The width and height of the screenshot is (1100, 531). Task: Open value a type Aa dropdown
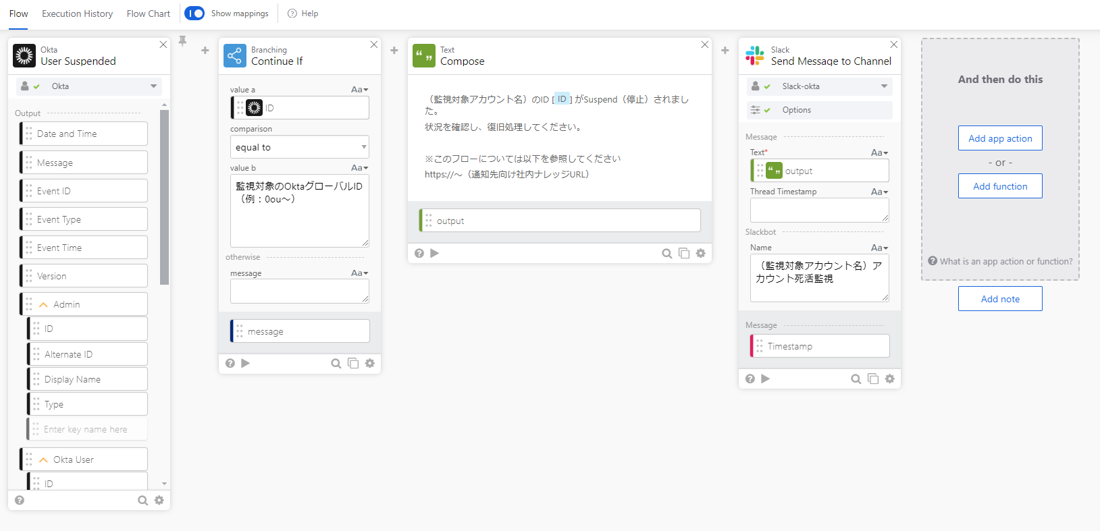[x=360, y=90]
